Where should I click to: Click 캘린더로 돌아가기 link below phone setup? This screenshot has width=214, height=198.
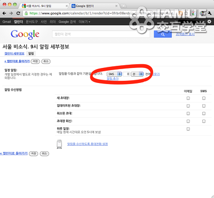(14, 153)
